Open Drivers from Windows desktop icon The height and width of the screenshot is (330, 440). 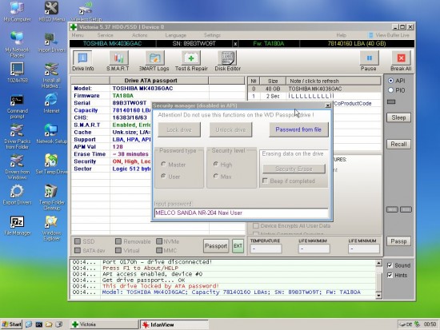coord(17,167)
